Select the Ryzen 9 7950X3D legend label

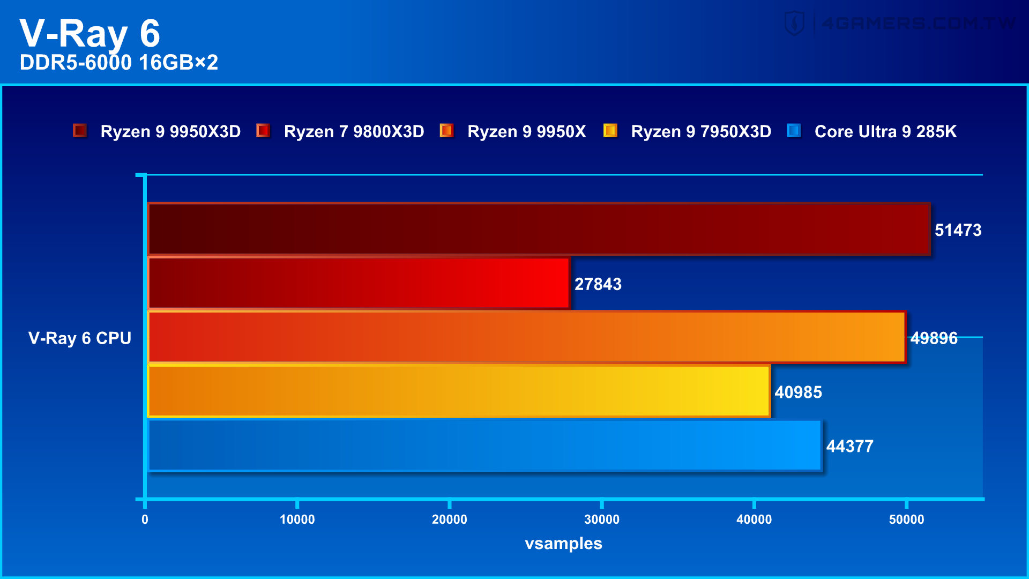point(701,131)
